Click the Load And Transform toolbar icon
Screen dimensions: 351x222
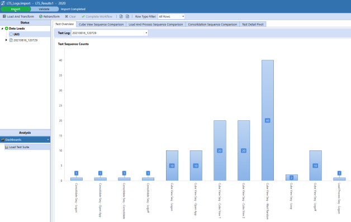coord(4,16)
